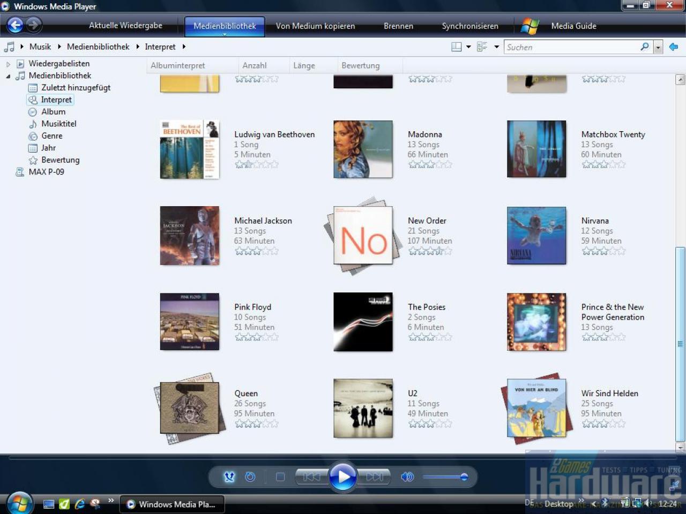Mute the sound via speaker icon
686x514 pixels.
(x=407, y=477)
